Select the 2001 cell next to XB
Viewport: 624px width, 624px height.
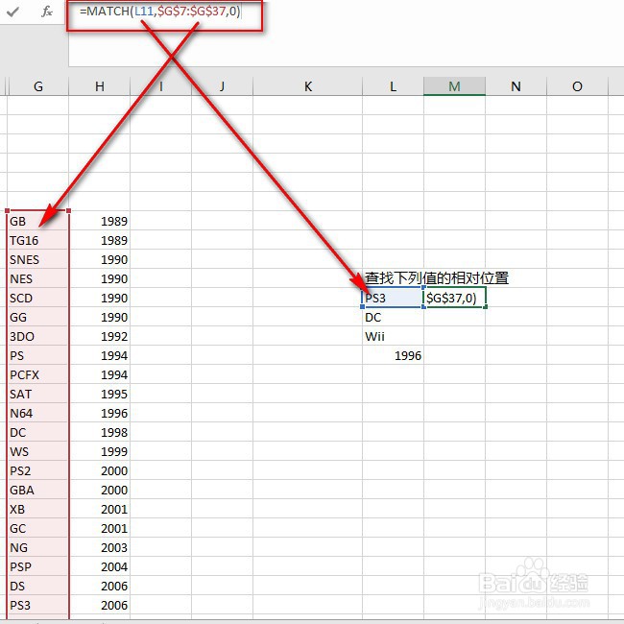[x=100, y=509]
